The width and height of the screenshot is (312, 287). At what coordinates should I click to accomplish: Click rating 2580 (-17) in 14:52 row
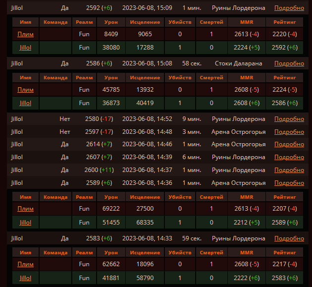pos(99,119)
